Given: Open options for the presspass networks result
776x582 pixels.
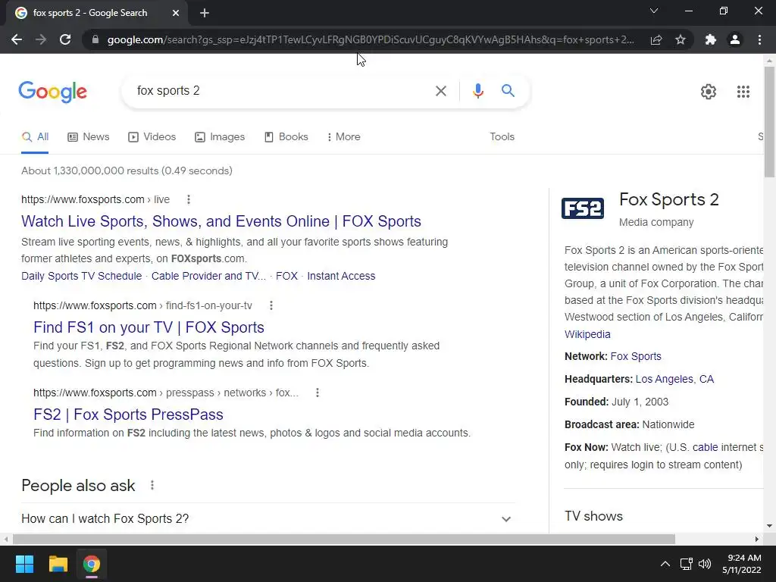Looking at the screenshot, I should coord(318,393).
